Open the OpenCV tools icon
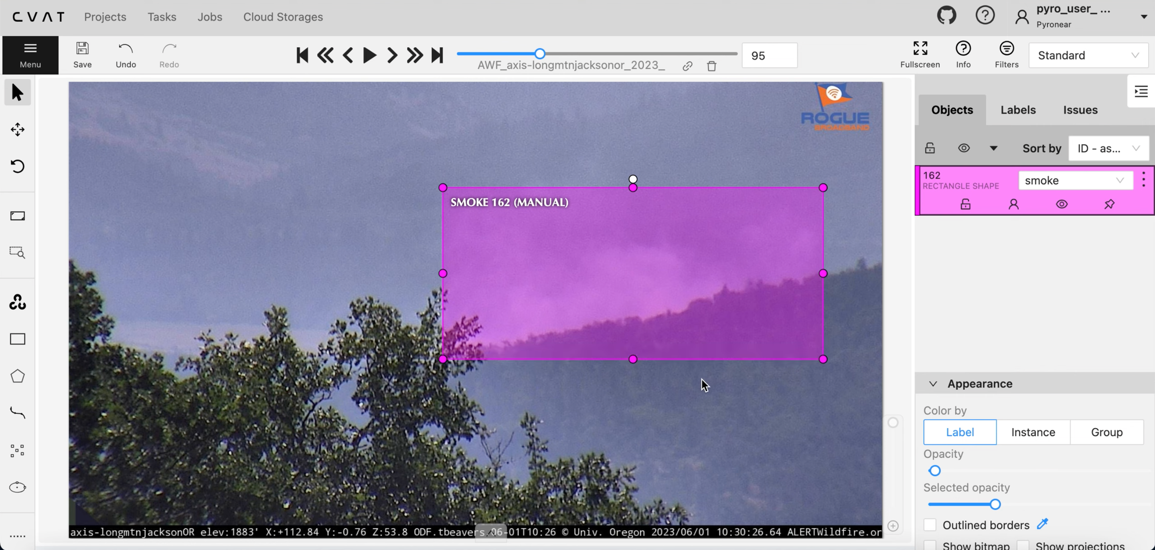The height and width of the screenshot is (550, 1155). pos(18,302)
